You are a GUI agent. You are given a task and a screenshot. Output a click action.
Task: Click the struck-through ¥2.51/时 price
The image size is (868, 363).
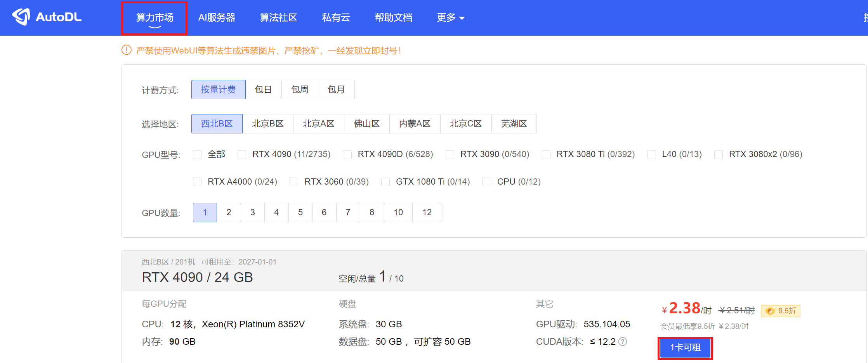(x=737, y=310)
